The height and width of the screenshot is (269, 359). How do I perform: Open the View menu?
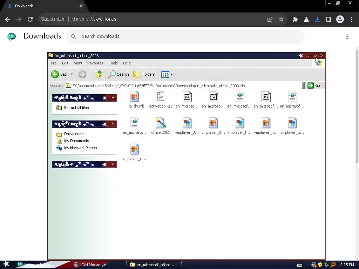coord(78,63)
